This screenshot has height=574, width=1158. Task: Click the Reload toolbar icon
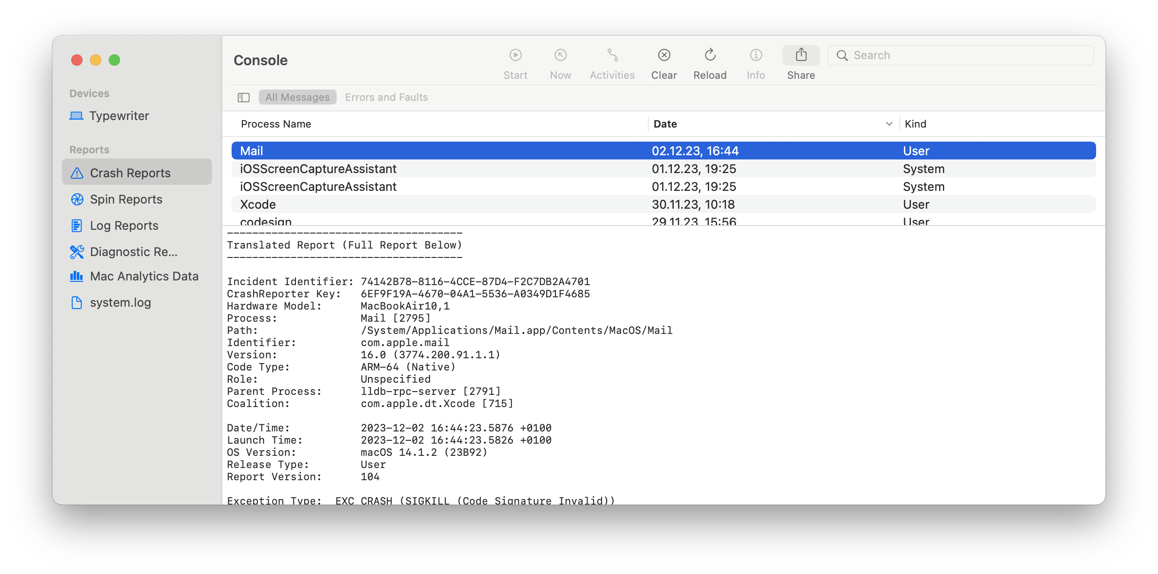pos(710,55)
